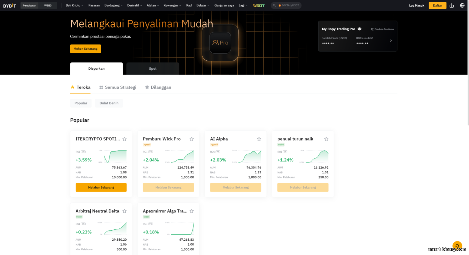Click Melabur Sekarang for Pemburu Wick Pro
This screenshot has width=469, height=255.
tap(168, 187)
